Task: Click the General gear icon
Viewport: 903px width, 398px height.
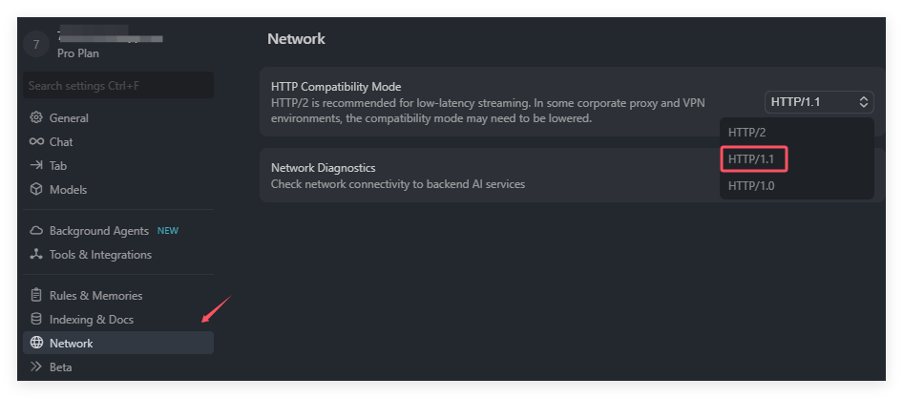Action: pyautogui.click(x=36, y=117)
